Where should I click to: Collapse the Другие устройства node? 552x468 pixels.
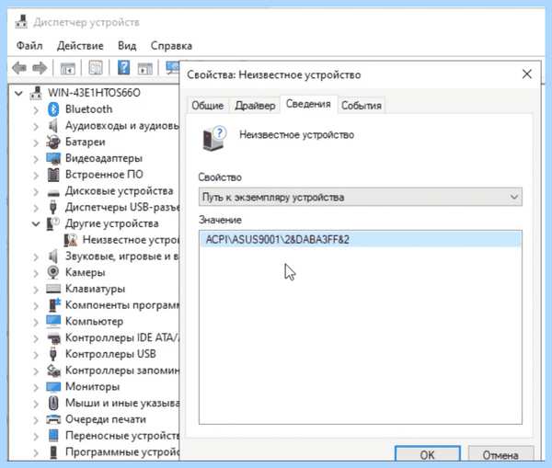click(36, 223)
